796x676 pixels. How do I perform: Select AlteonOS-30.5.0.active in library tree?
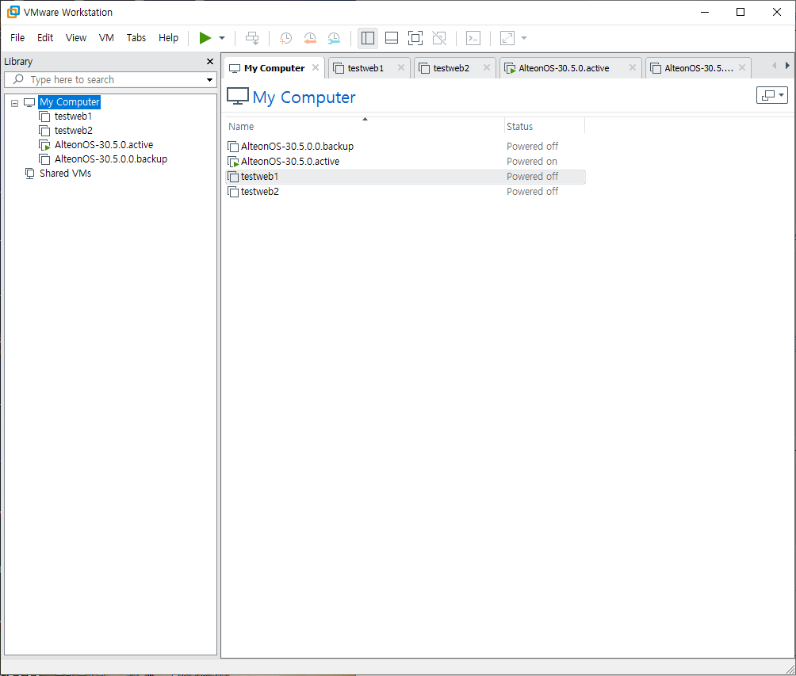pyautogui.click(x=104, y=145)
